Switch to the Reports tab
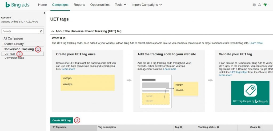 pos(79,5)
